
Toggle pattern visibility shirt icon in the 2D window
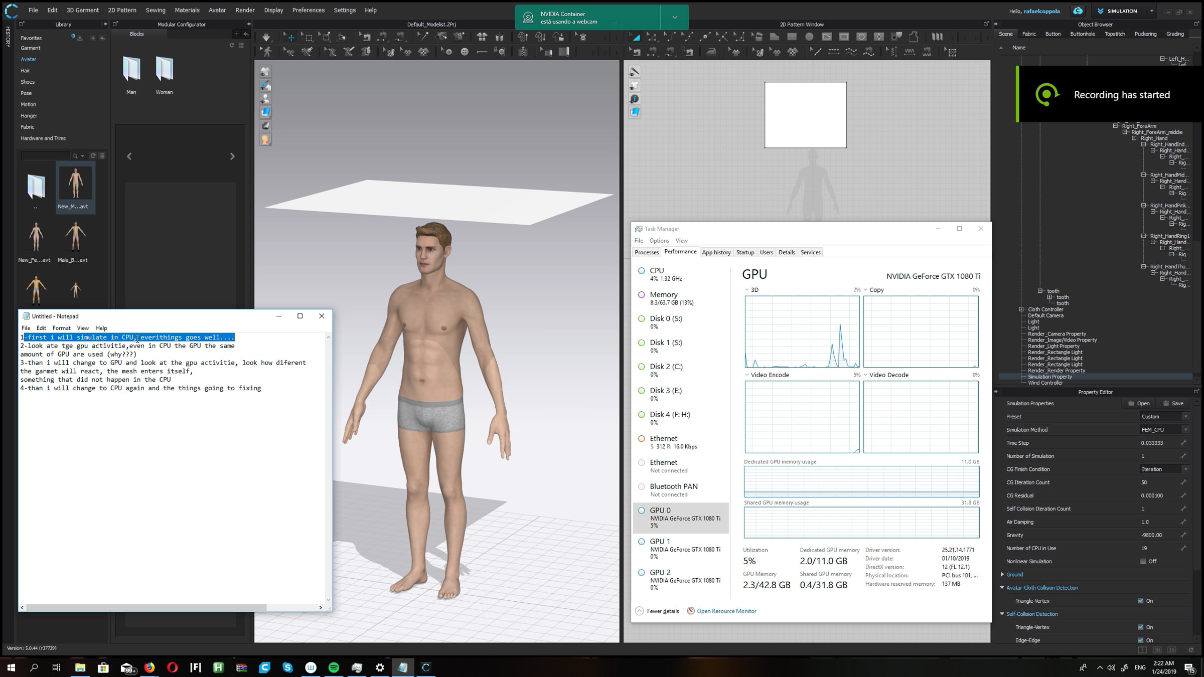pyautogui.click(x=635, y=85)
